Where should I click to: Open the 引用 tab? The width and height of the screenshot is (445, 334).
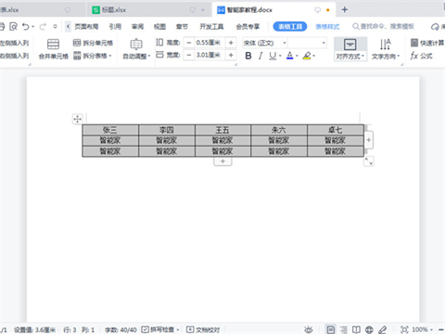coord(115,27)
